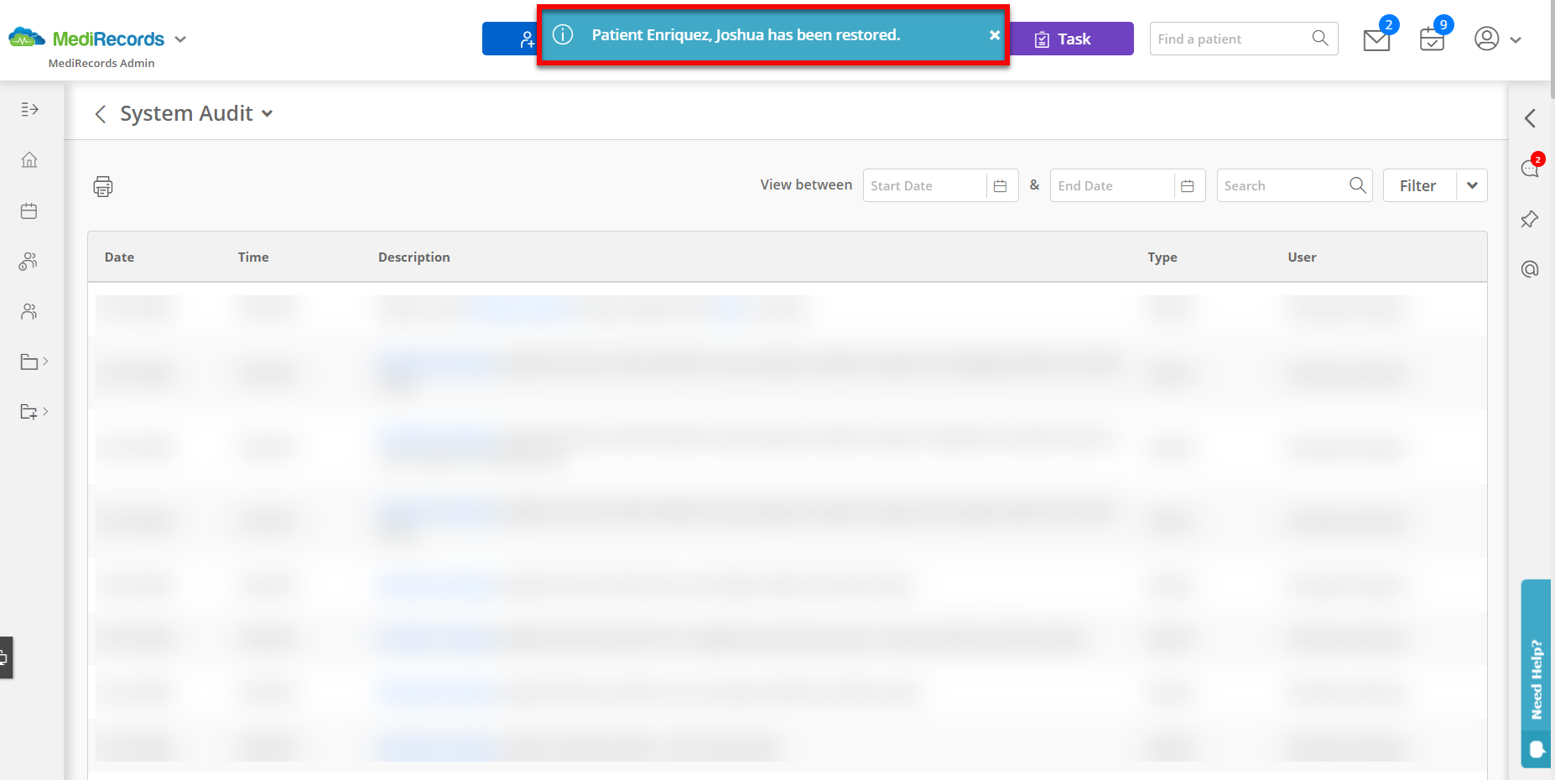The image size is (1555, 780).
Task: Click the patient search magnifier icon
Action: click(x=1320, y=39)
